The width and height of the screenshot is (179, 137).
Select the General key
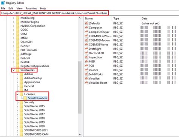coord(29,86)
